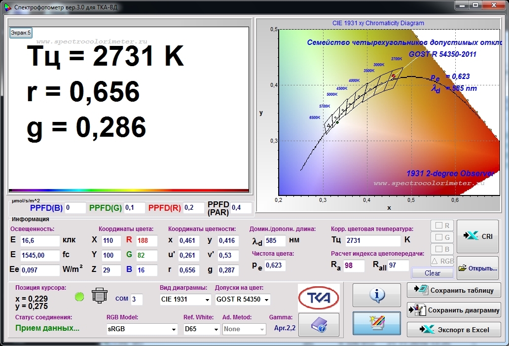Image resolution: width=509 pixels, height=346 pixels.
Task: Click the application icon in title bar
Action: tap(6, 7)
